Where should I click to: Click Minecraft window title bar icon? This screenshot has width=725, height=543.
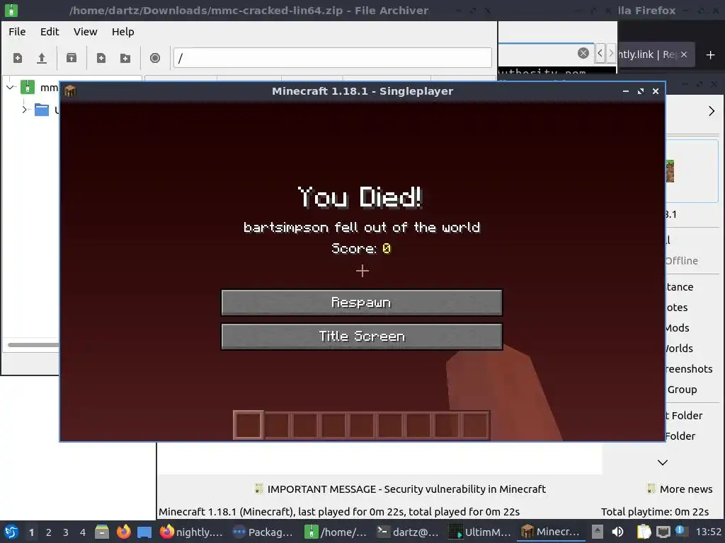coord(70,91)
